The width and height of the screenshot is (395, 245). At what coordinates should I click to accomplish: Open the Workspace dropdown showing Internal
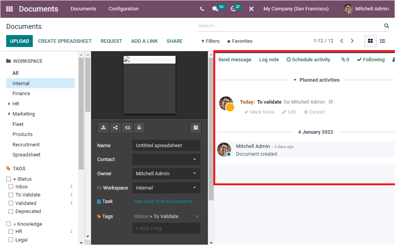tap(166, 188)
